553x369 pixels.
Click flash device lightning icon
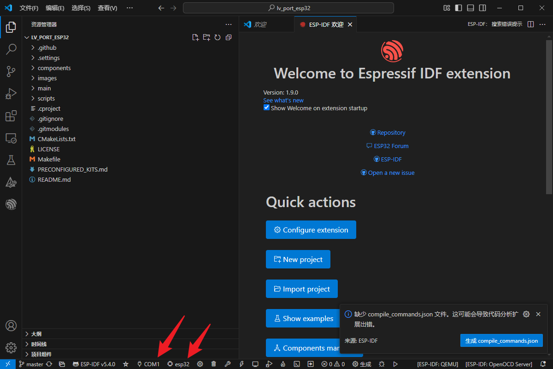pyautogui.click(x=241, y=364)
